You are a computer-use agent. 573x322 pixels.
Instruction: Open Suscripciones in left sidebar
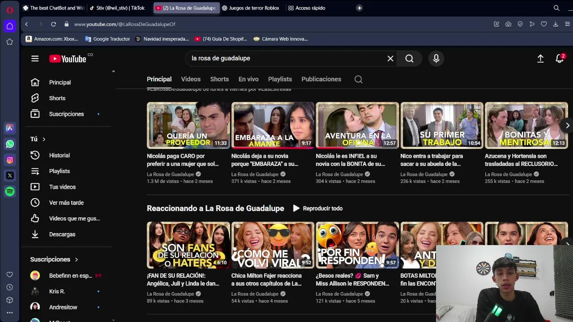[x=66, y=114]
